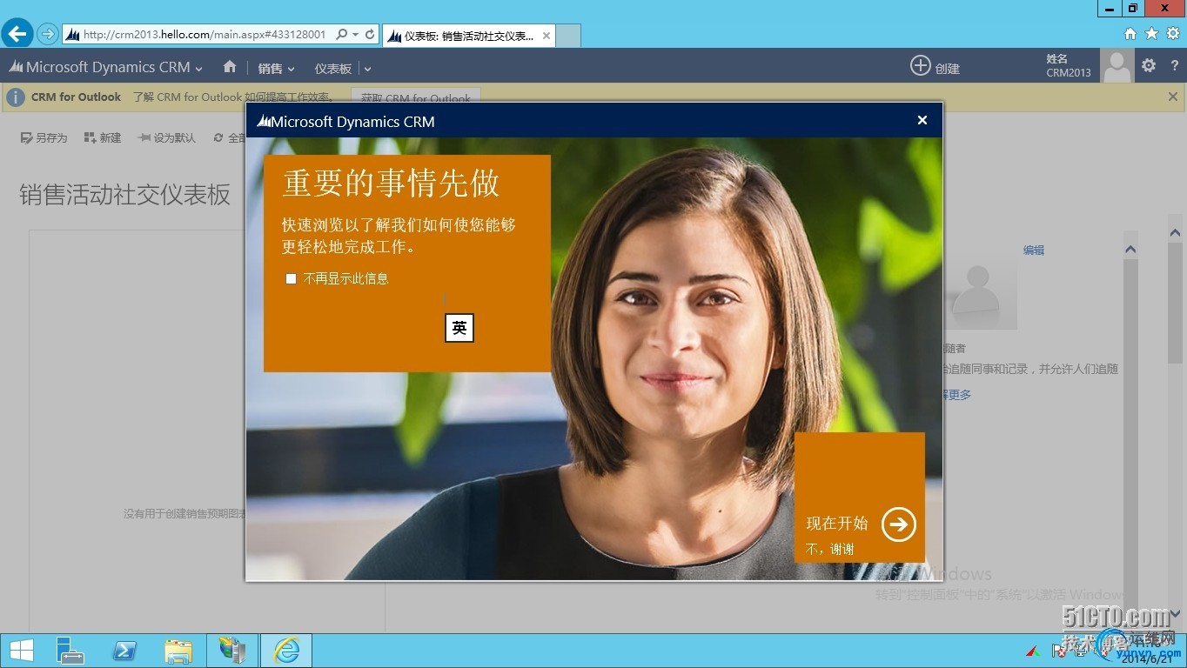
Task: Select the 销售 navigation item
Action: pyautogui.click(x=270, y=68)
